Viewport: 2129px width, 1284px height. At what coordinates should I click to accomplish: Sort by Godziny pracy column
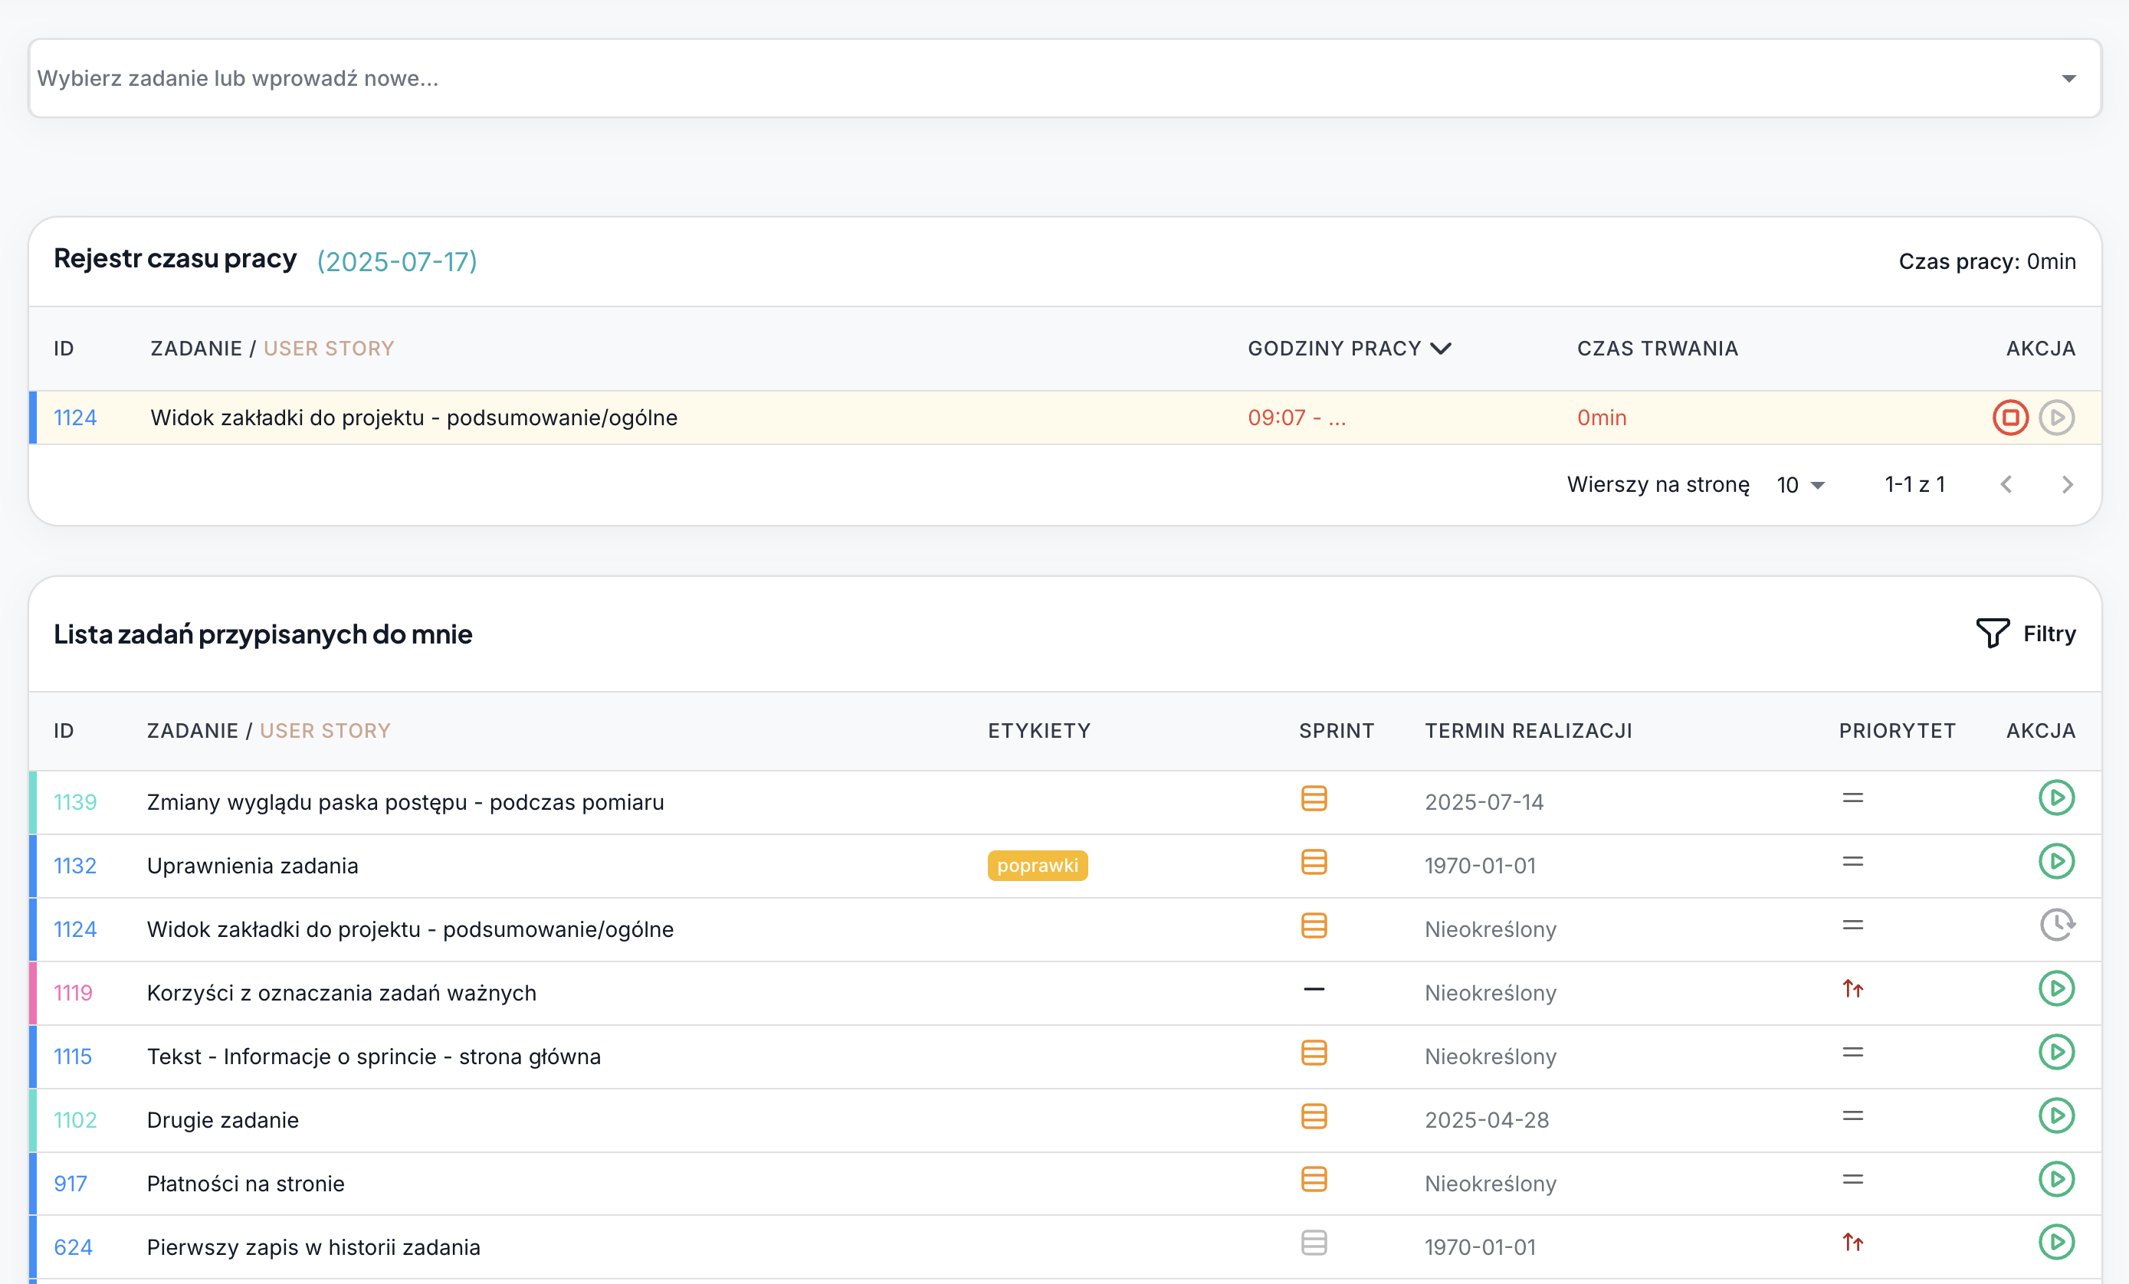tap(1348, 349)
